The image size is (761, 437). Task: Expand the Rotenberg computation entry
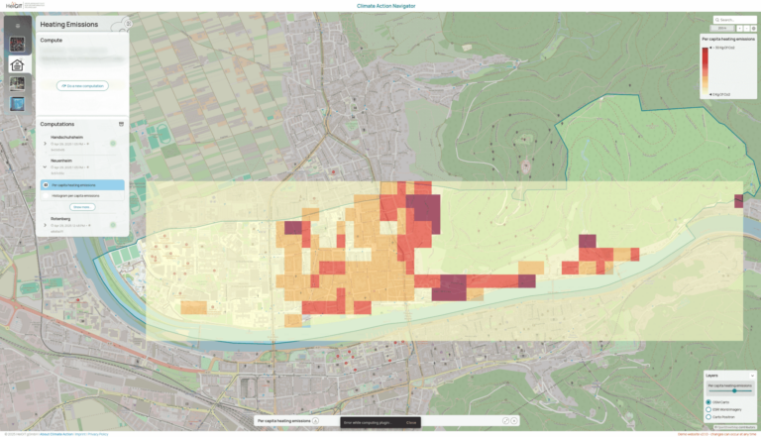click(x=44, y=224)
